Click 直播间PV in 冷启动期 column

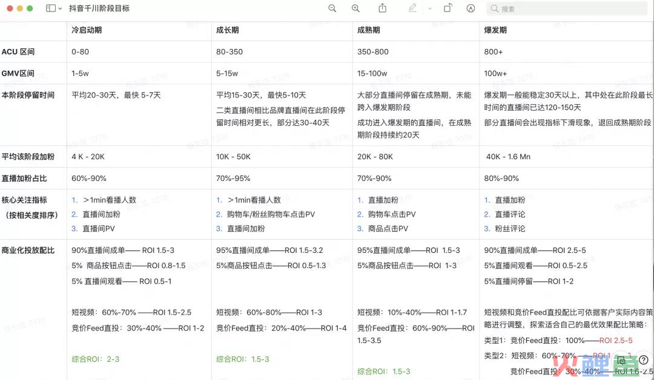click(x=99, y=228)
